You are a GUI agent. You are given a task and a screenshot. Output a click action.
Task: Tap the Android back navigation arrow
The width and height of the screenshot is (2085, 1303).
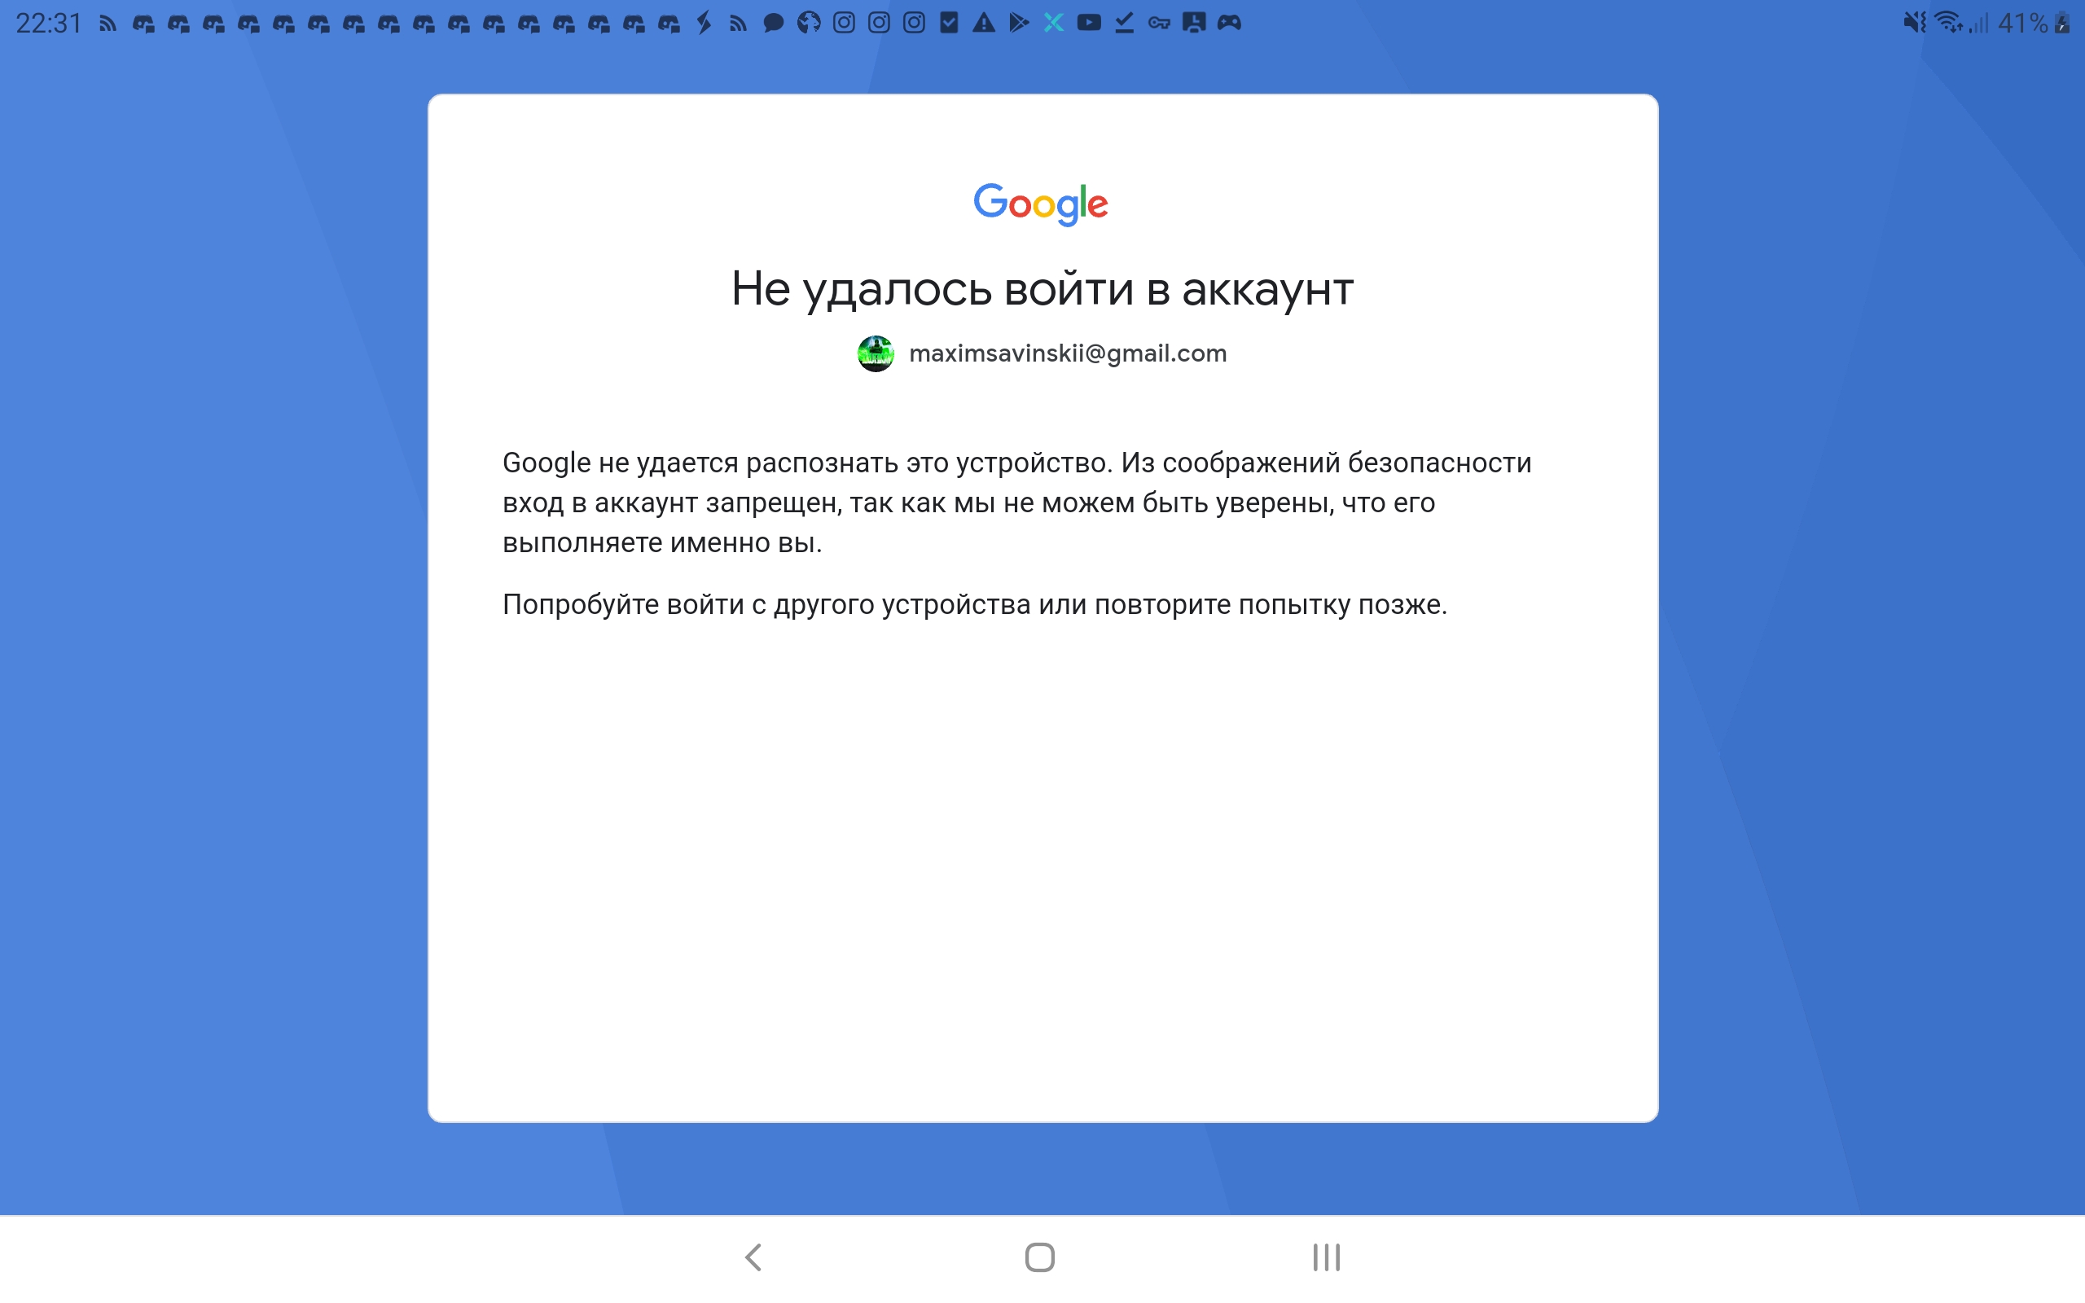754,1257
